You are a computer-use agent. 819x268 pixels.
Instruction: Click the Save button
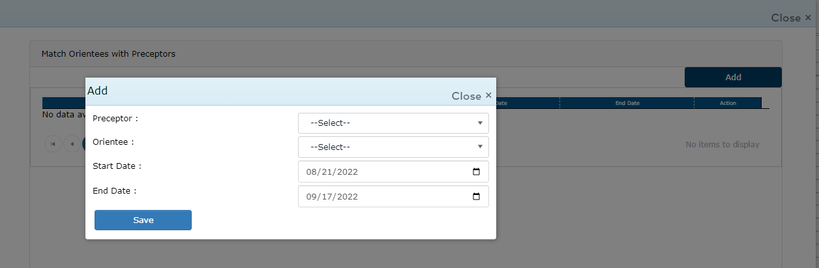[143, 220]
